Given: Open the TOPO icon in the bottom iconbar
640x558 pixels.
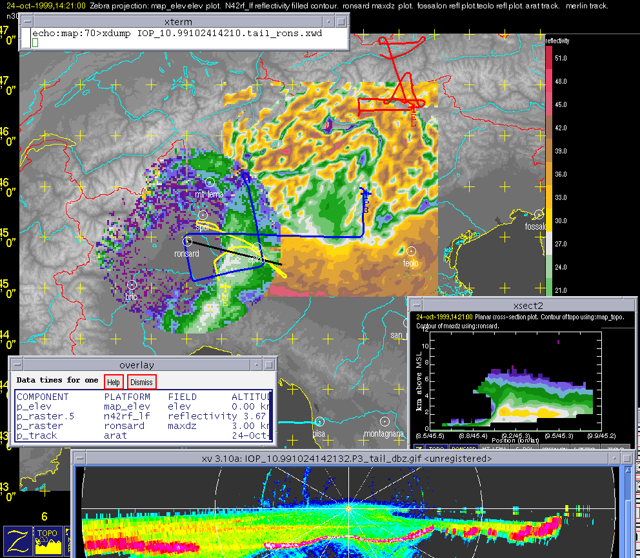Looking at the screenshot, I should [50, 541].
